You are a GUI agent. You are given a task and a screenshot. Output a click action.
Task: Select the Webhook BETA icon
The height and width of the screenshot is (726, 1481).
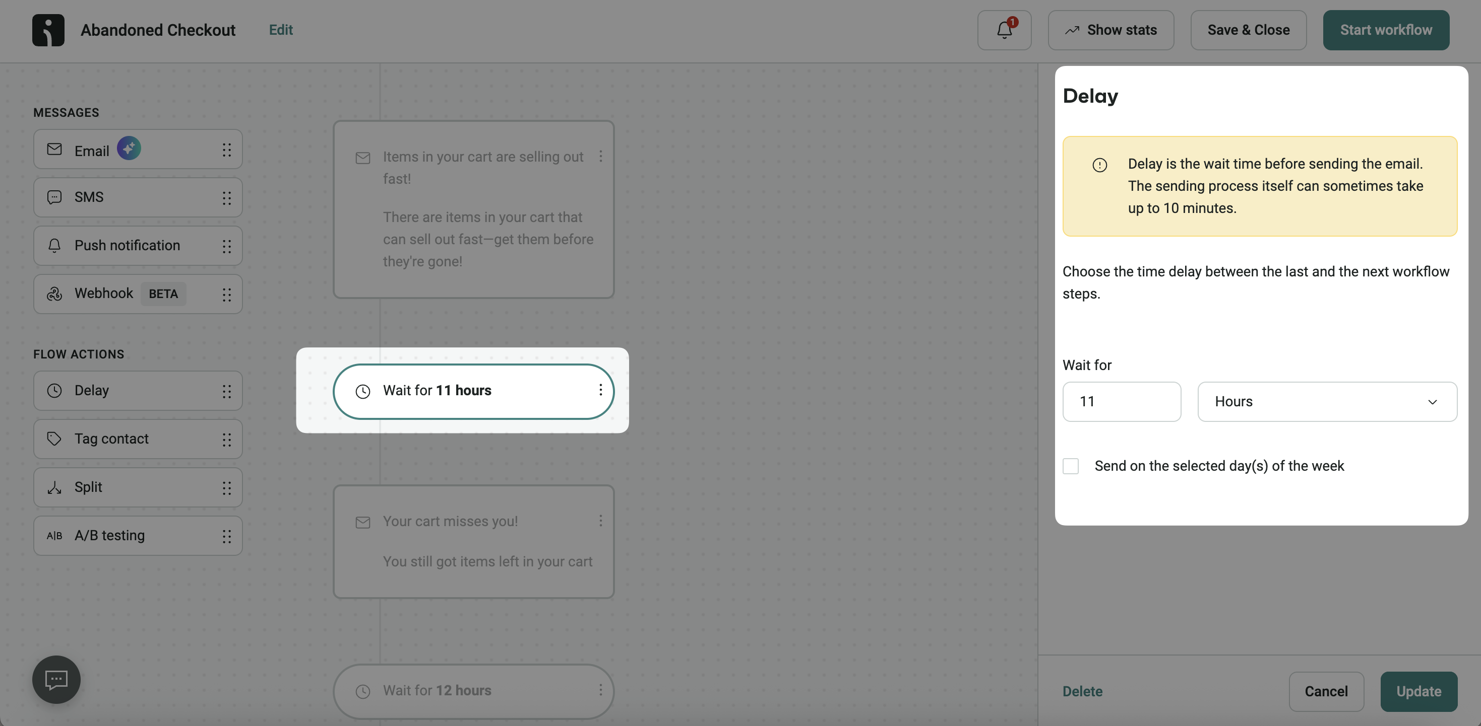point(53,294)
